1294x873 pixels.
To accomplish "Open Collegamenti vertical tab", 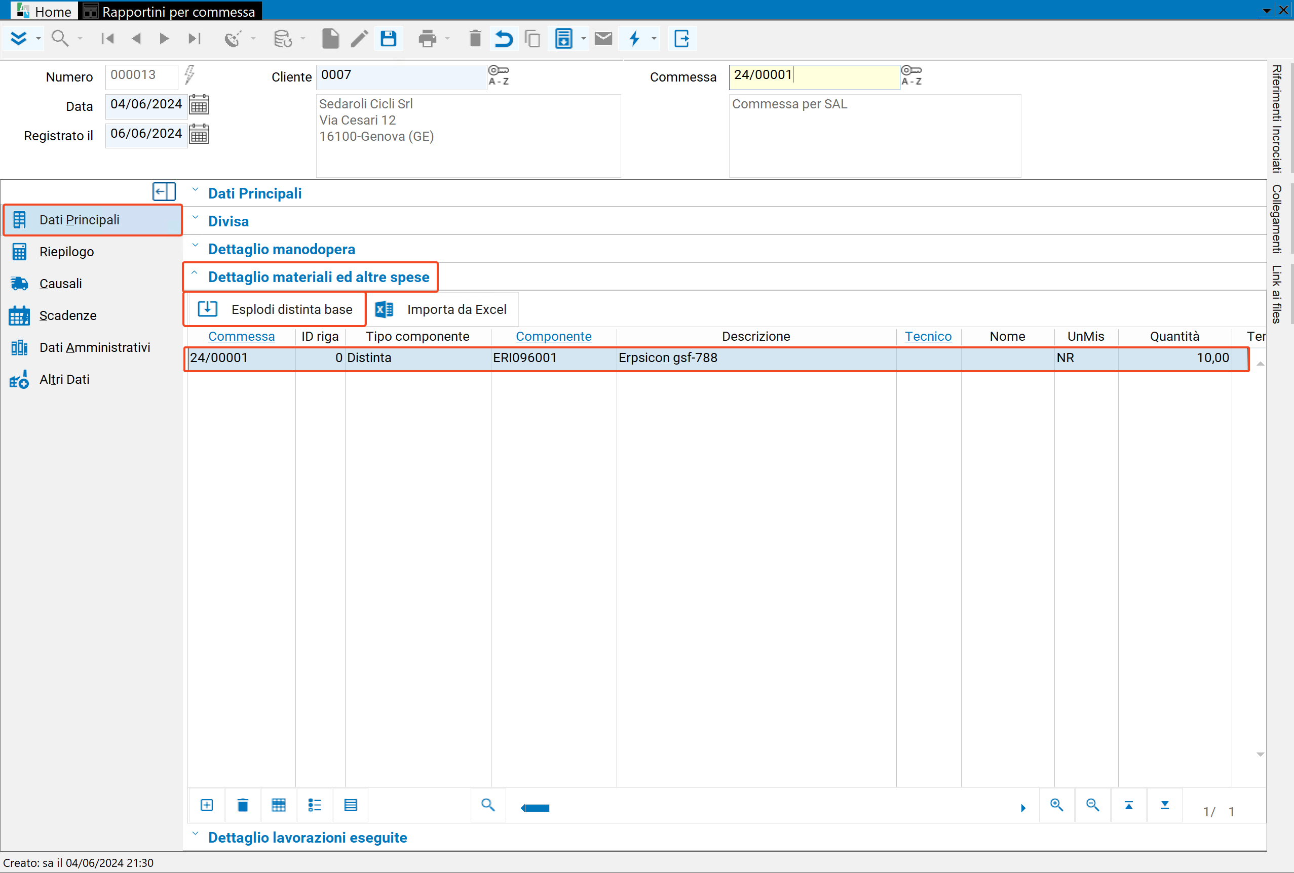I will (x=1277, y=219).
